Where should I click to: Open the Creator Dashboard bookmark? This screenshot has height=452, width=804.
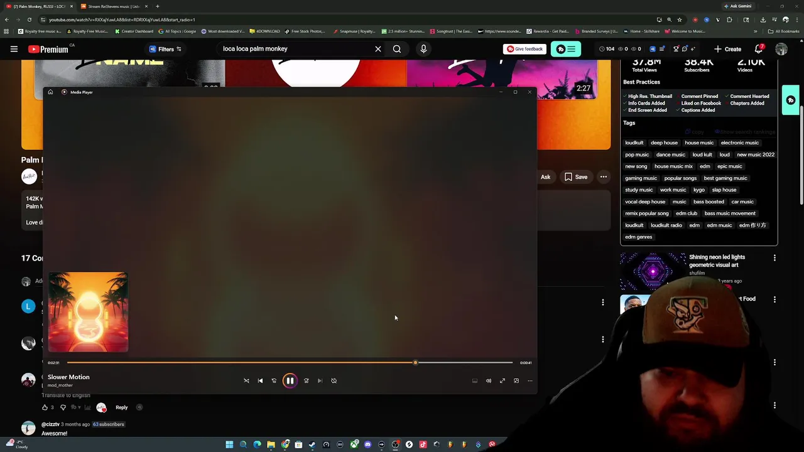pos(134,31)
